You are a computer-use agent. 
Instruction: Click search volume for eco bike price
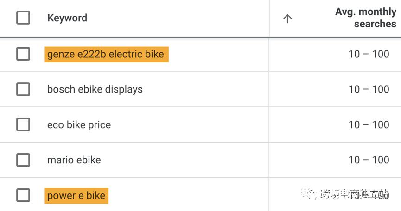click(369, 125)
